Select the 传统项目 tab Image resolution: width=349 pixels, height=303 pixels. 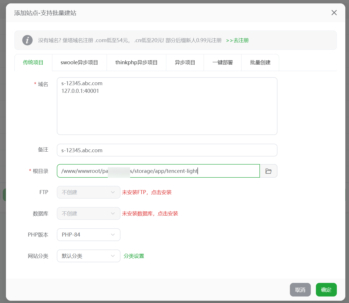[x=33, y=63]
